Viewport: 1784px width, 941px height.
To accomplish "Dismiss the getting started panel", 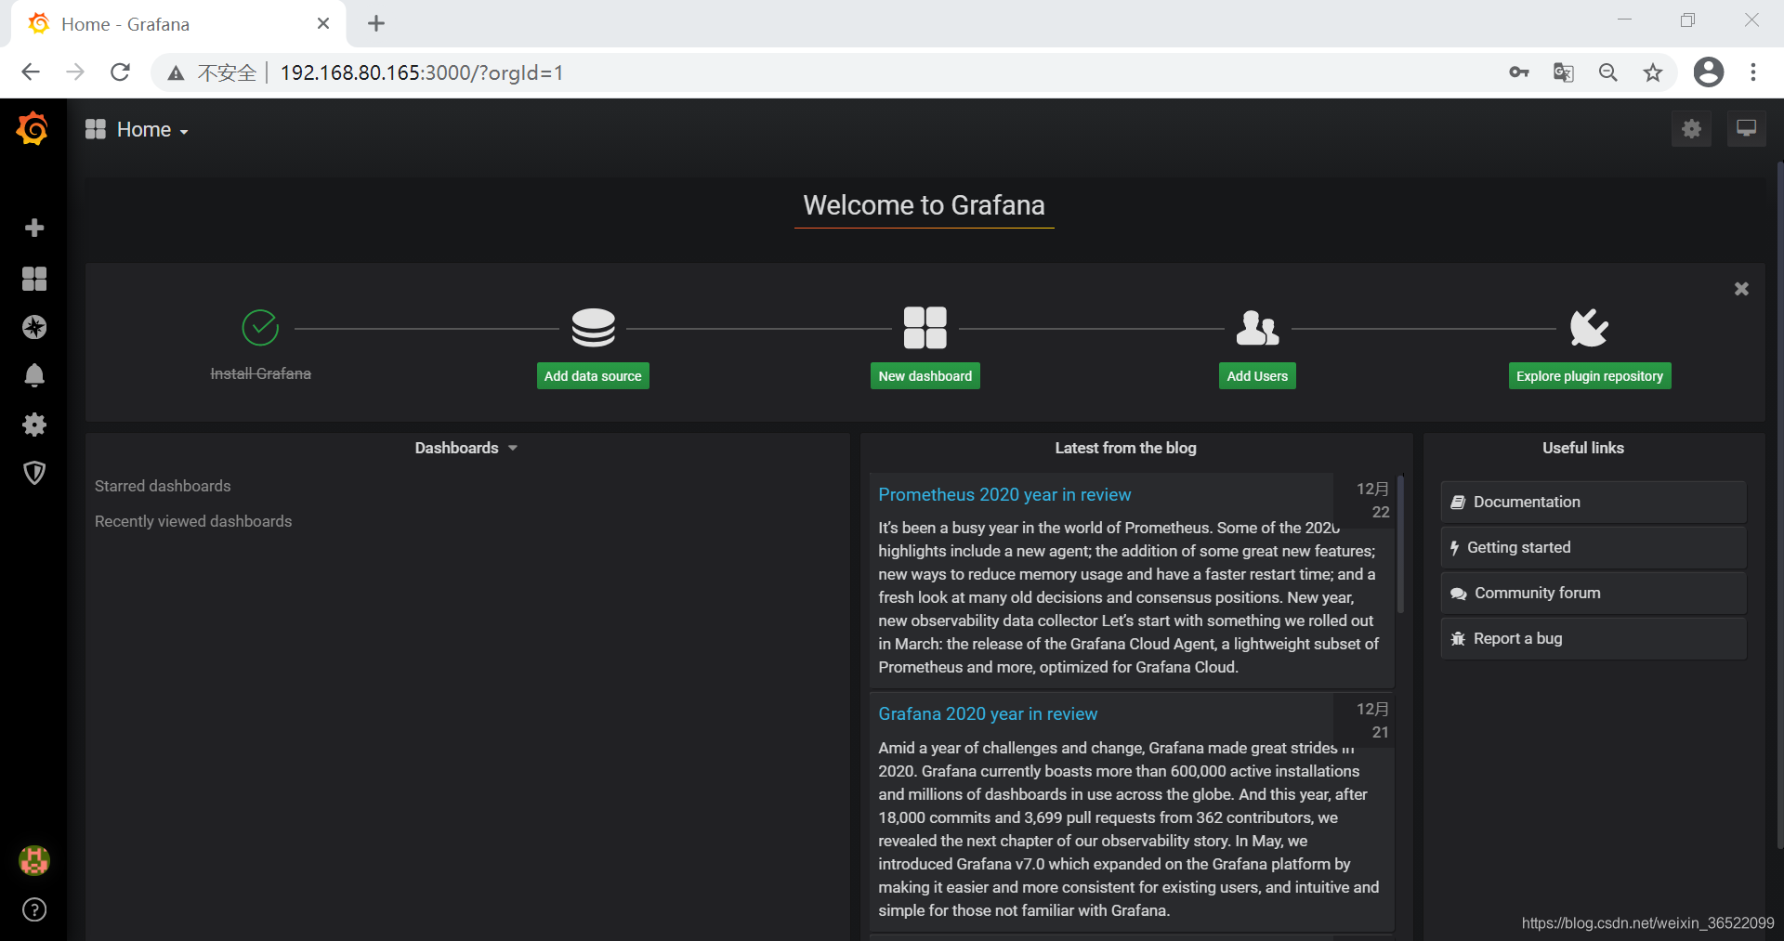I will click(x=1741, y=289).
